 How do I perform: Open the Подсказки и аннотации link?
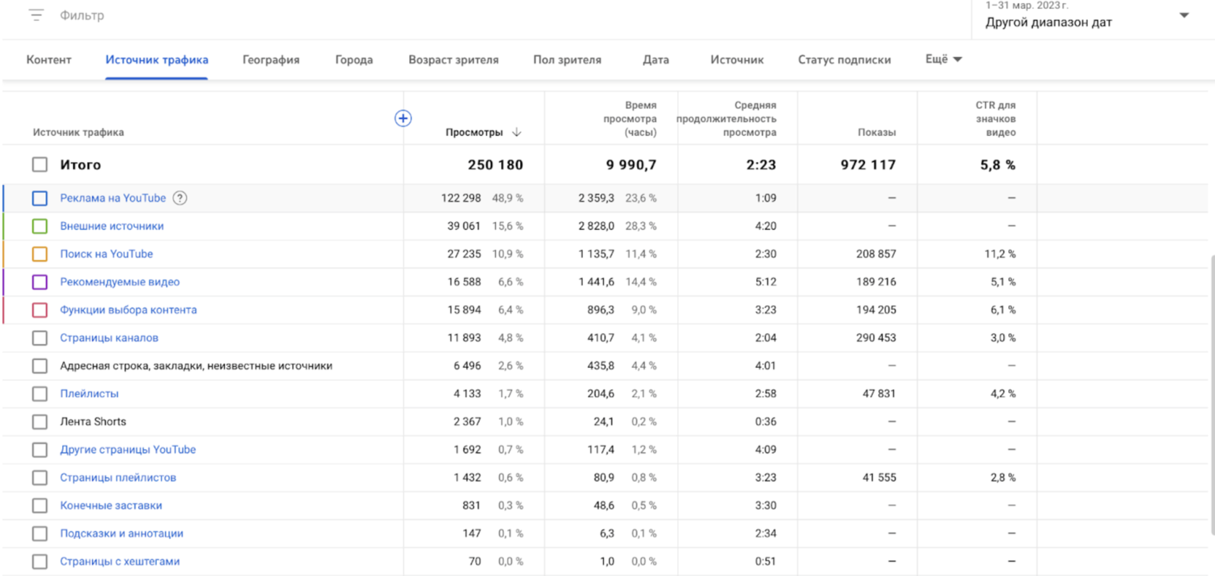coord(121,533)
